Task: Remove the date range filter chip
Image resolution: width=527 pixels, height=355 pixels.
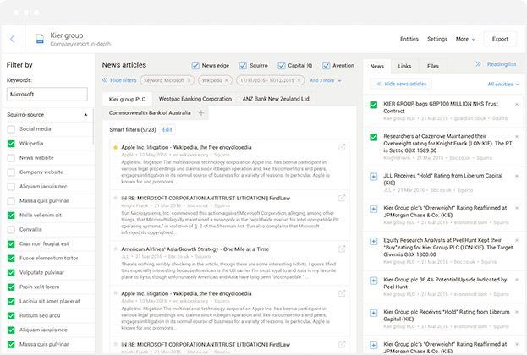Action: [299, 80]
